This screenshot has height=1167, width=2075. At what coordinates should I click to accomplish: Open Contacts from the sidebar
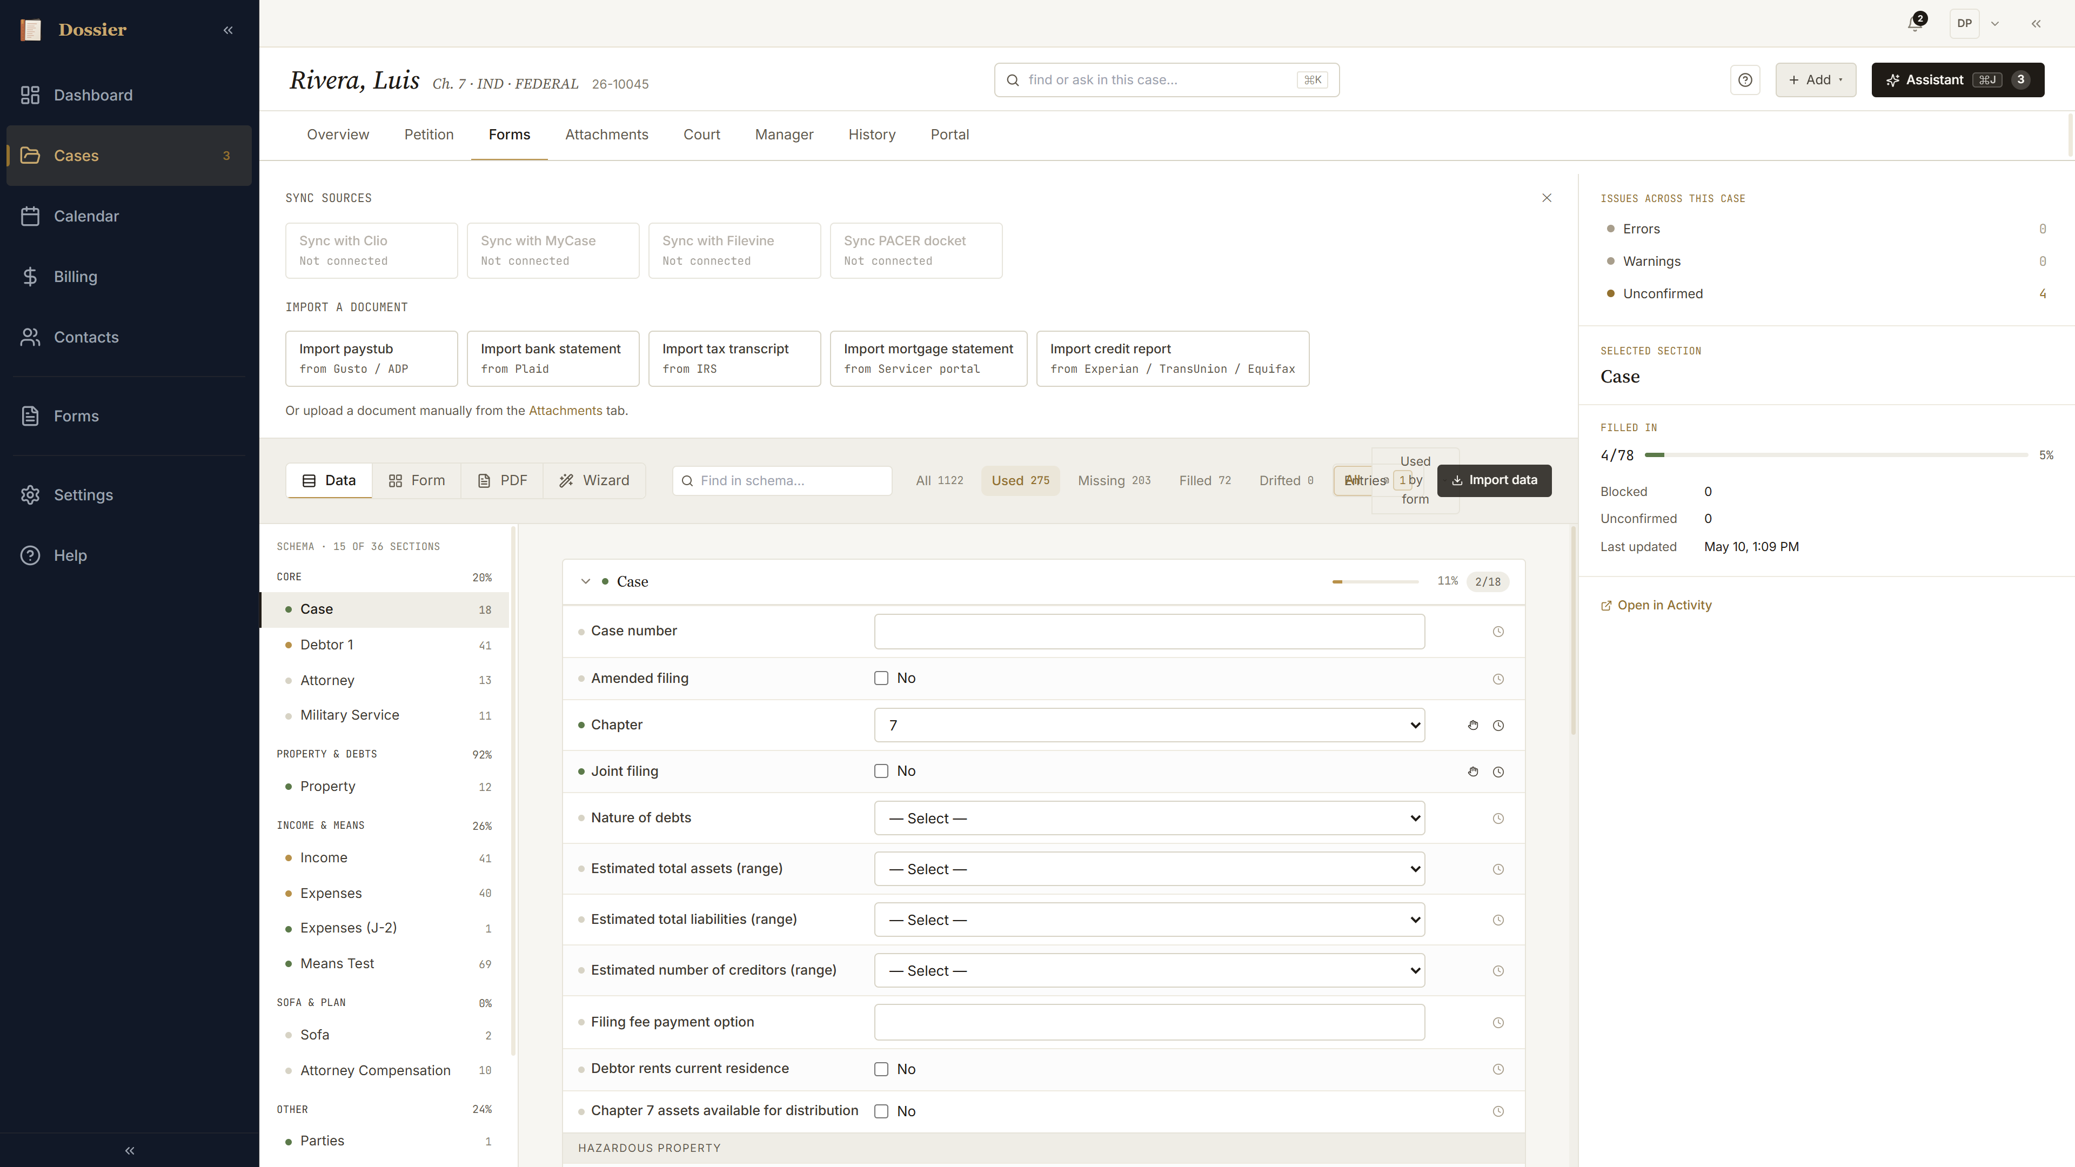[x=129, y=337]
